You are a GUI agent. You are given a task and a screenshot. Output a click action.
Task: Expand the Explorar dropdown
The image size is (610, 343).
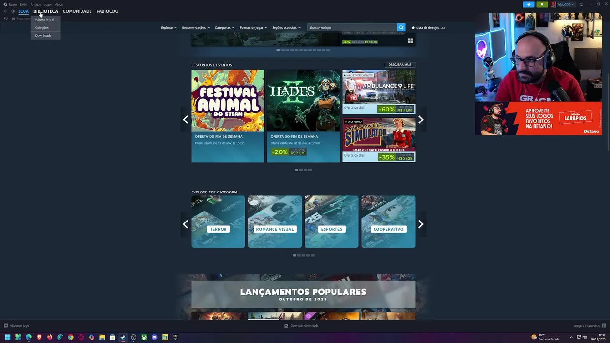point(169,28)
